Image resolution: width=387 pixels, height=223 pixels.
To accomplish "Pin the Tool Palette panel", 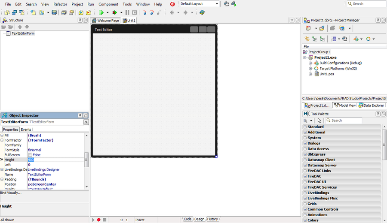I will (x=378, y=114).
